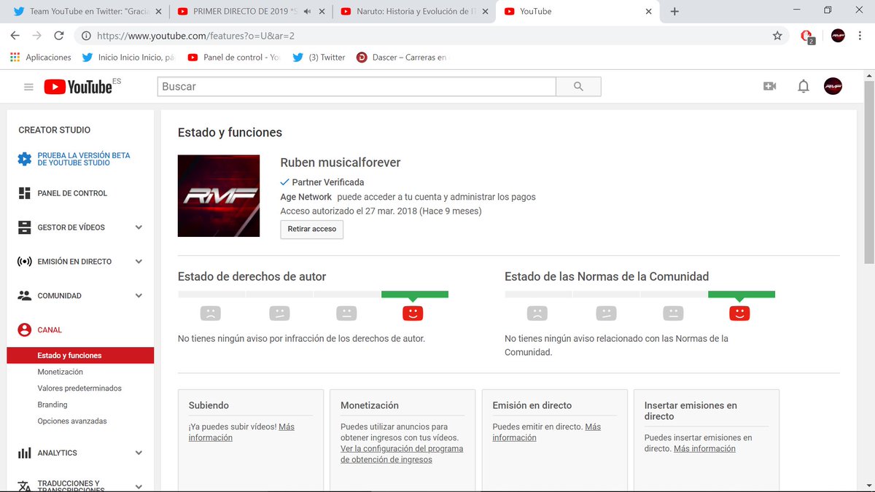Click Prueba la versión beta de YouTube Studio
Screen dimensions: 875x492
coord(84,159)
